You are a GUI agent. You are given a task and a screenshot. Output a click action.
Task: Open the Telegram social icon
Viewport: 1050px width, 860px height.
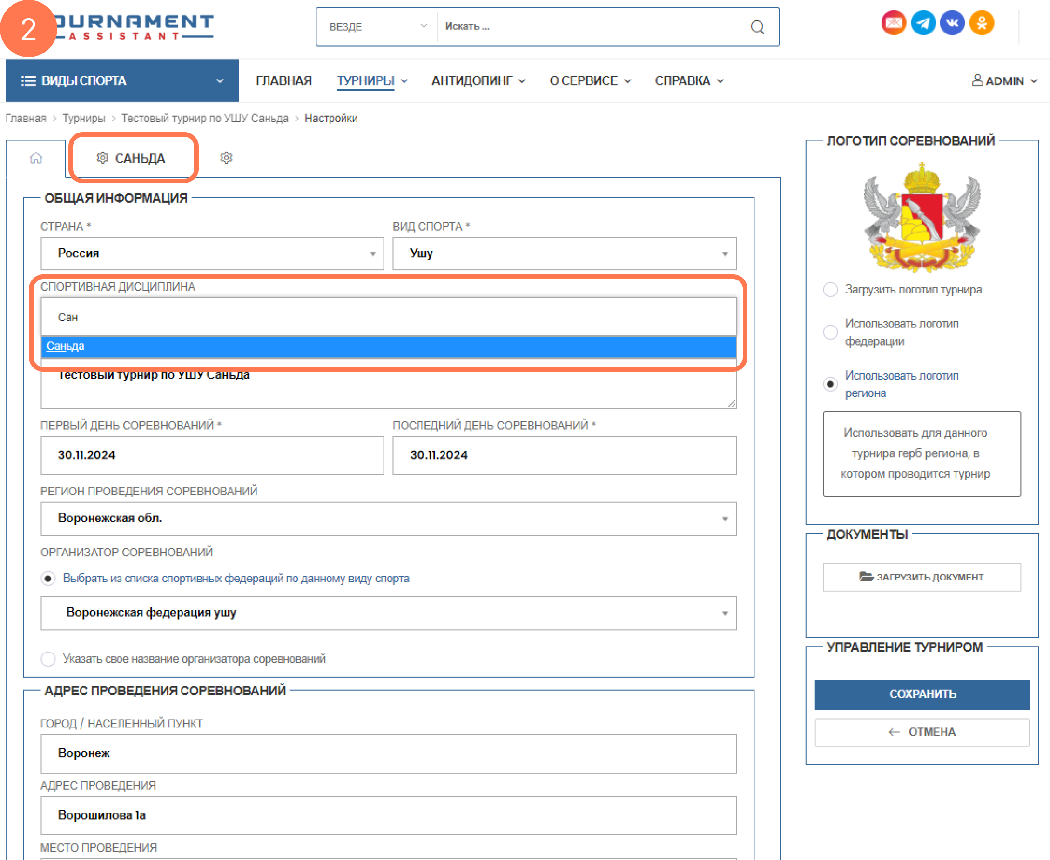[x=922, y=23]
